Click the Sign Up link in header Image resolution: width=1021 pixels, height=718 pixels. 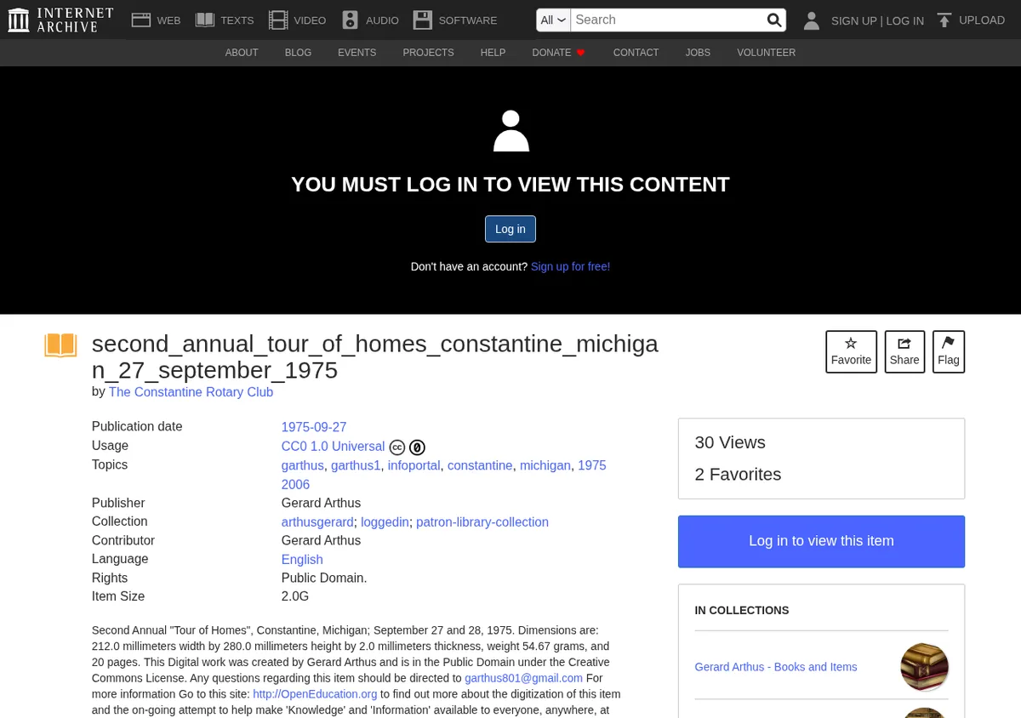tap(853, 20)
